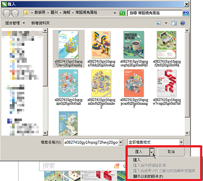This screenshot has width=203, height=181.
Task: Change view using the thumbnail view icon
Action: pyautogui.click(x=159, y=23)
